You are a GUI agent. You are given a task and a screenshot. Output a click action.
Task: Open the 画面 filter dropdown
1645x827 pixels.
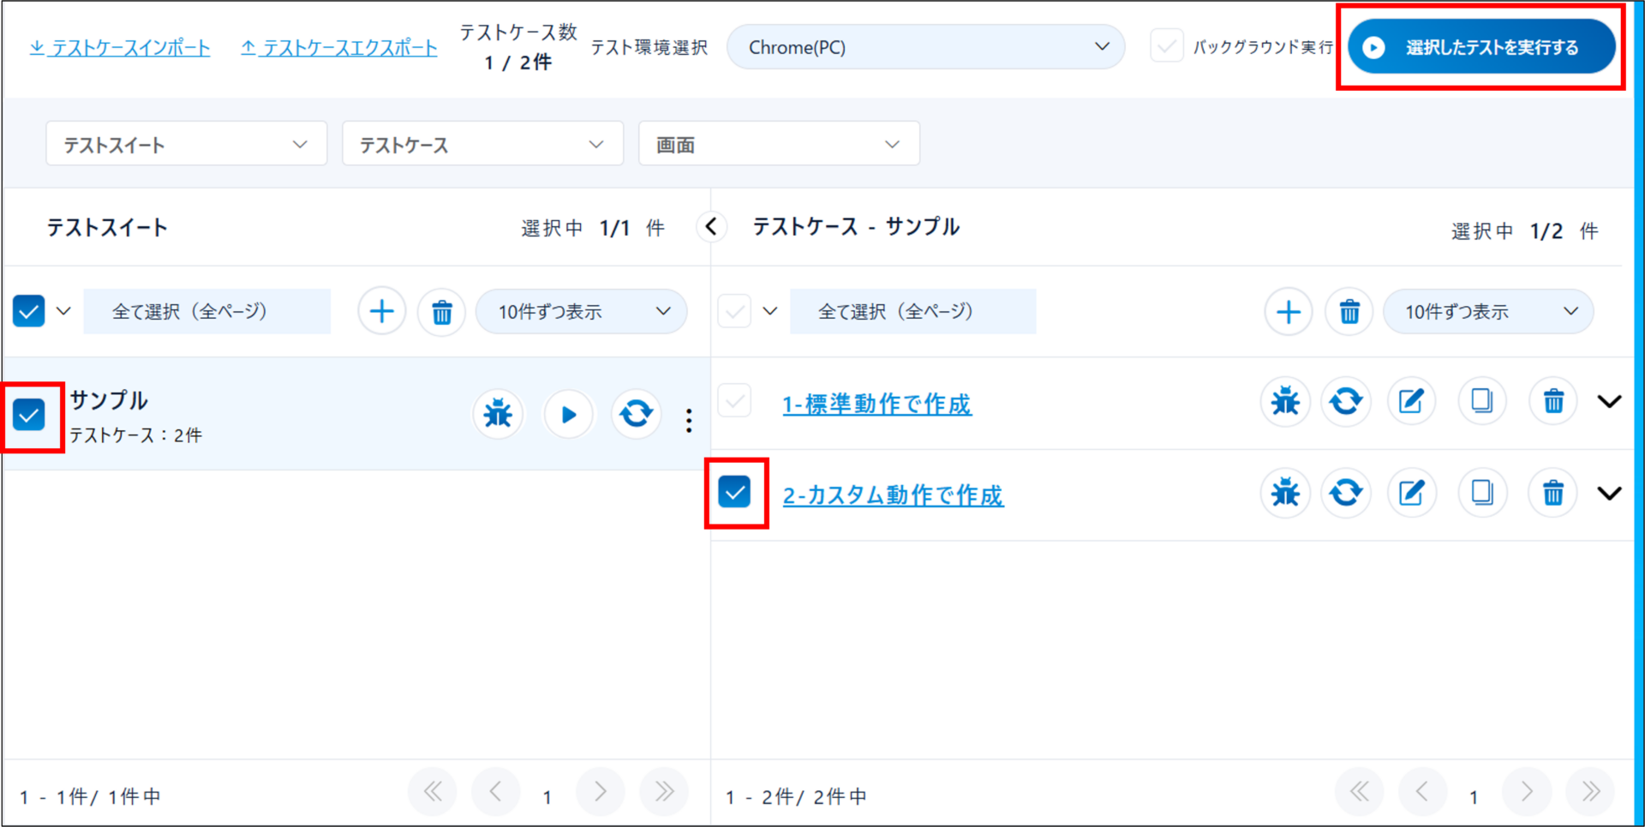pyautogui.click(x=778, y=144)
